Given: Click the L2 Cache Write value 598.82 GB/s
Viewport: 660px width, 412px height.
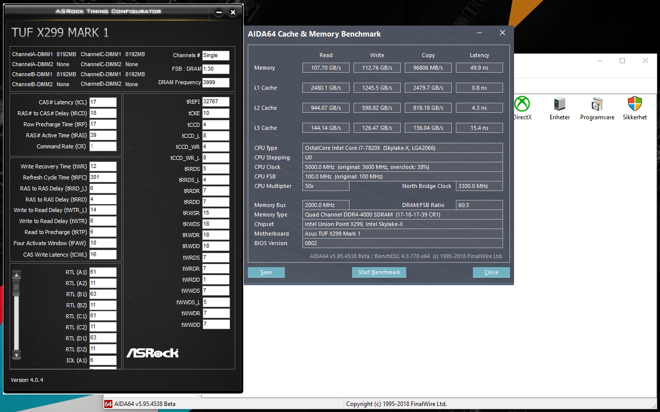Looking at the screenshot, I should click(377, 108).
